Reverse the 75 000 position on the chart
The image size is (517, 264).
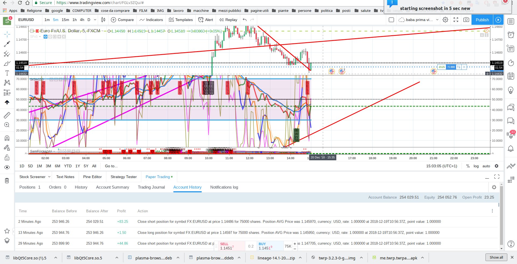point(459,67)
